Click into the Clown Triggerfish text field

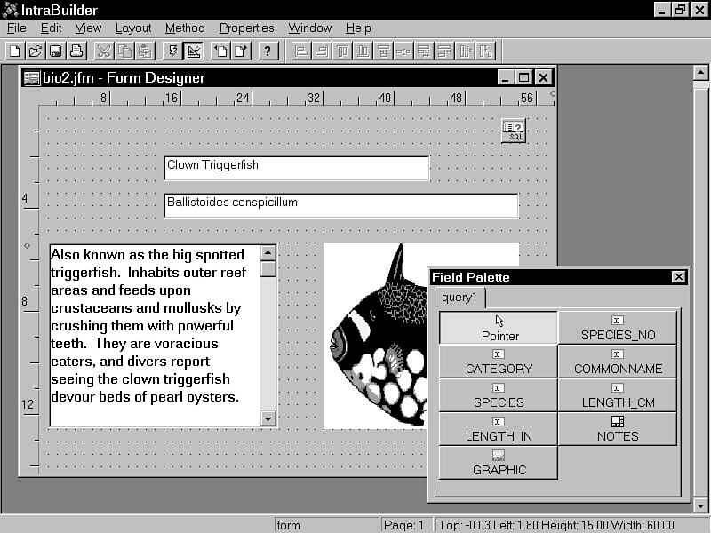tap(296, 168)
